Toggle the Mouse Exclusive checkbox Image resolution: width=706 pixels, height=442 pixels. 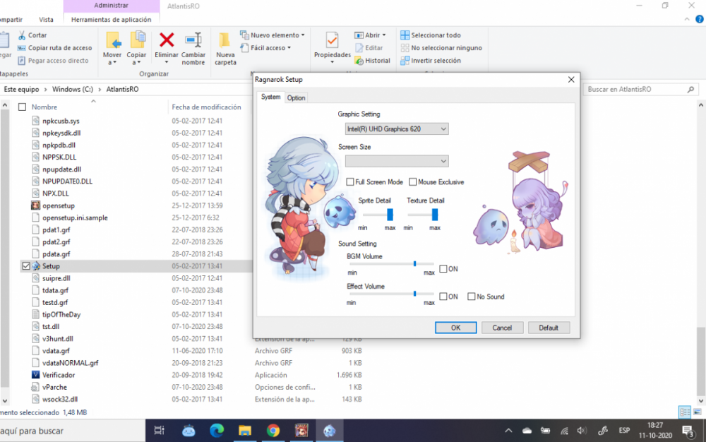412,182
